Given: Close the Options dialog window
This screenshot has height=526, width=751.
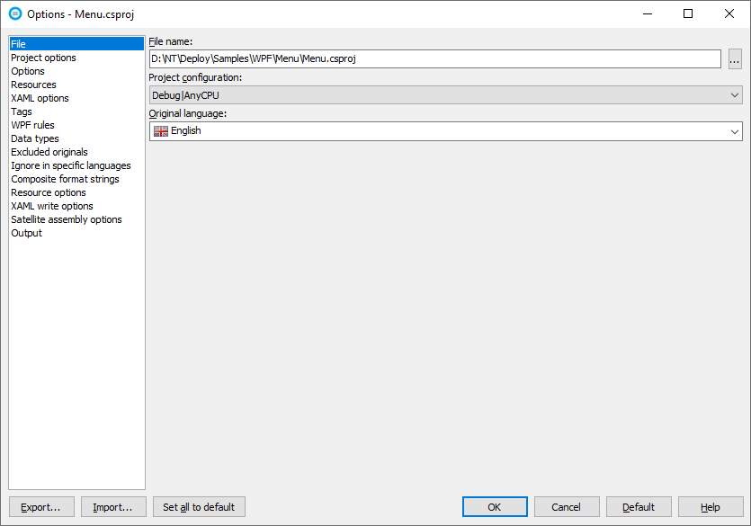Looking at the screenshot, I should tap(729, 13).
